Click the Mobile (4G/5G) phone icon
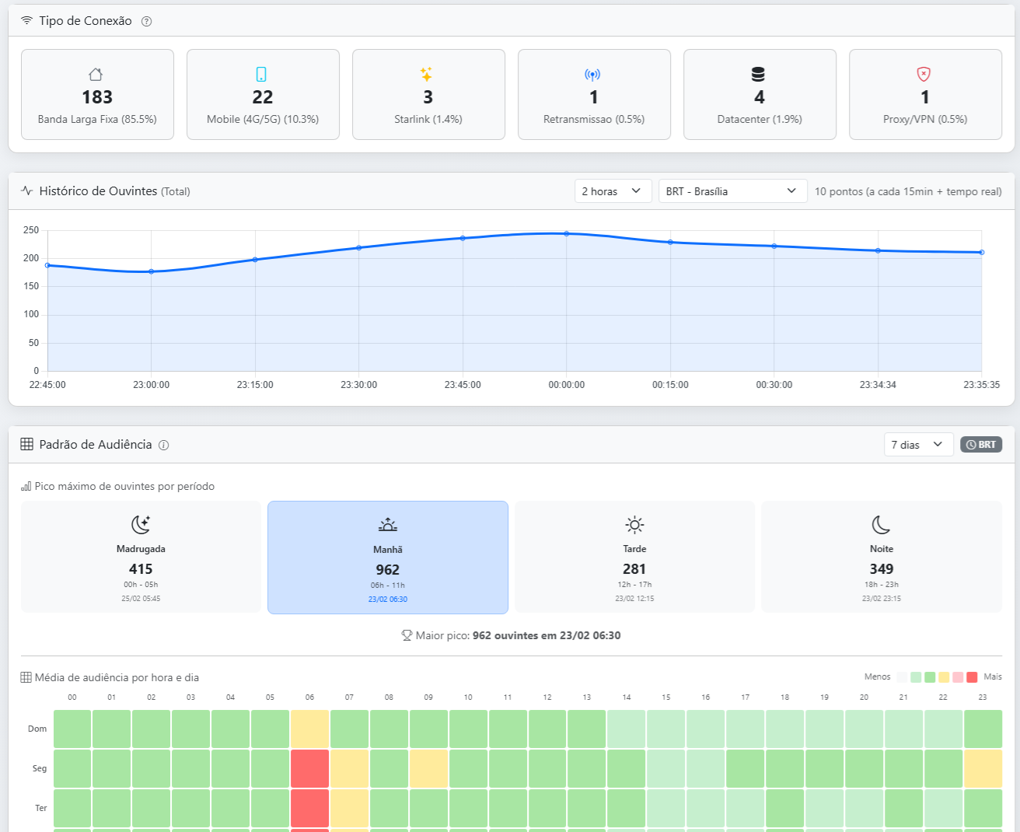The image size is (1020, 832). pyautogui.click(x=262, y=75)
